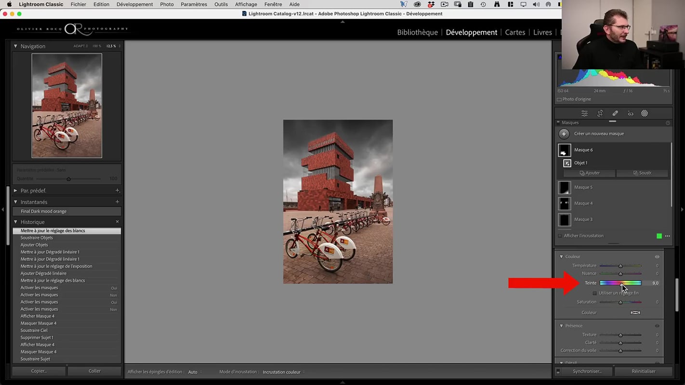Viewport: 685px width, 385px height.
Task: Add a new preset with plus icon
Action: 117,191
